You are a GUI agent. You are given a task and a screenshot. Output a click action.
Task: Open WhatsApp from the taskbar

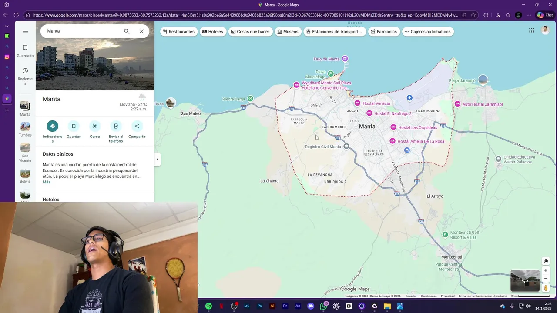click(x=323, y=306)
